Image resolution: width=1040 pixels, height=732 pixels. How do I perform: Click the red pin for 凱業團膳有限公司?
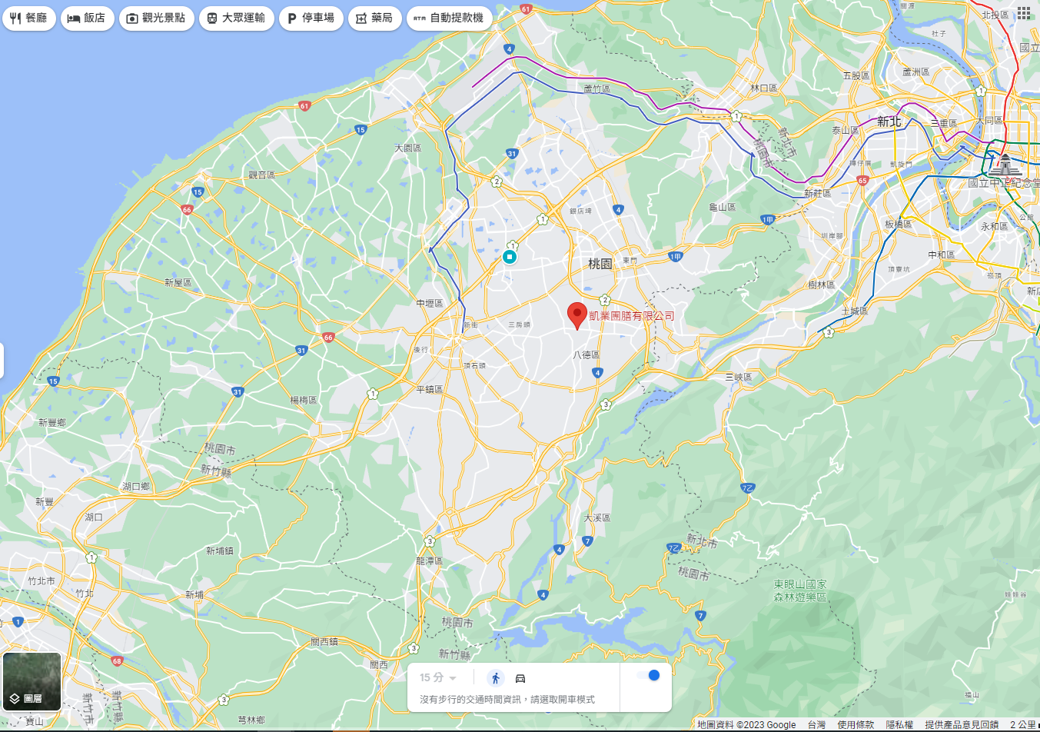(577, 316)
